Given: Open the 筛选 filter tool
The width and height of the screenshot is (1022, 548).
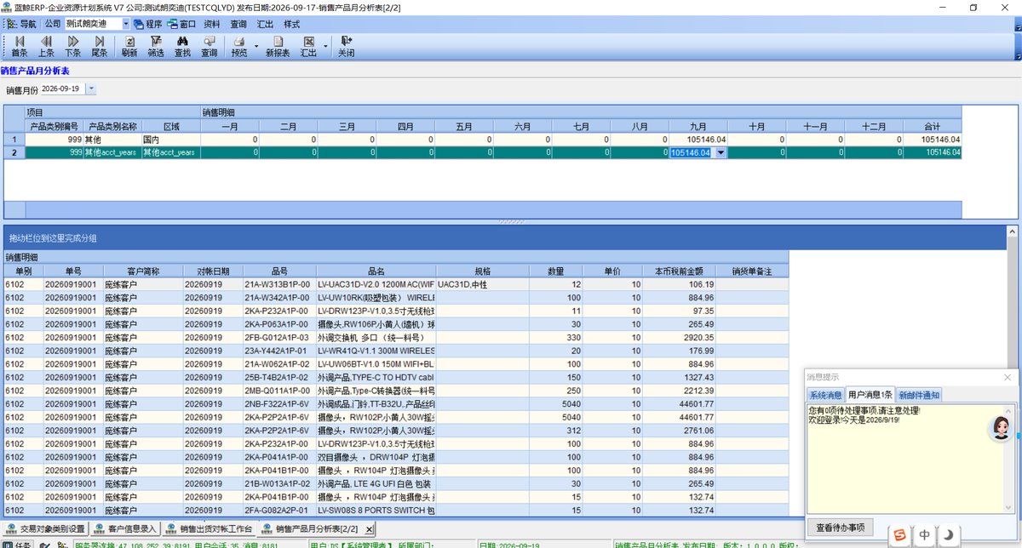Looking at the screenshot, I should [x=156, y=45].
